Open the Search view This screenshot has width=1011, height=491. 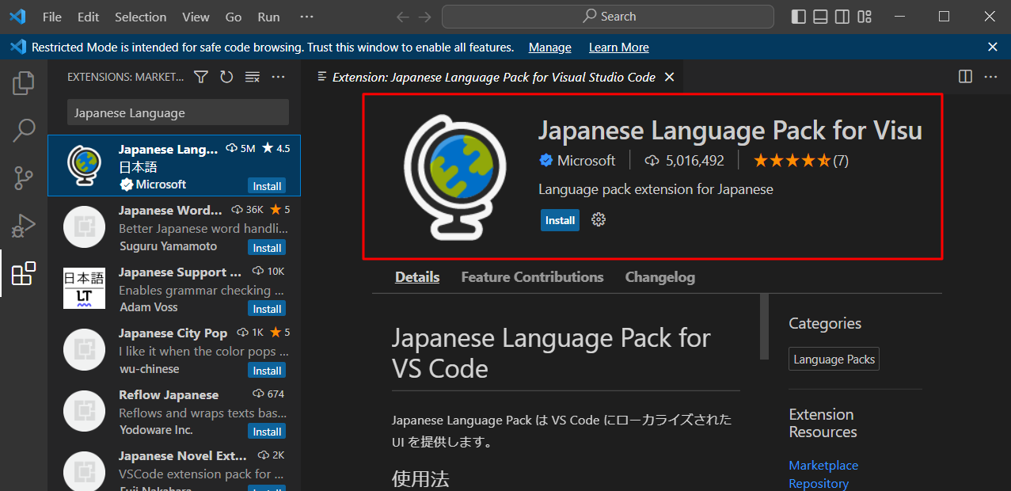coord(23,130)
